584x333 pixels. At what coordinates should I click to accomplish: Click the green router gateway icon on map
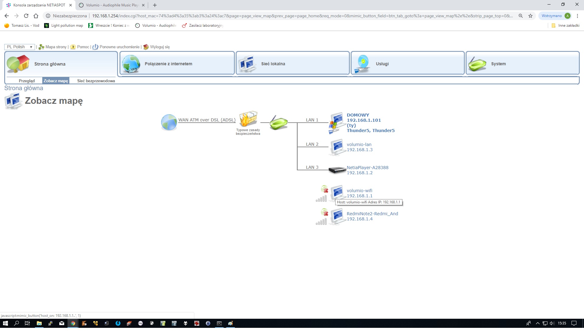pyautogui.click(x=278, y=122)
